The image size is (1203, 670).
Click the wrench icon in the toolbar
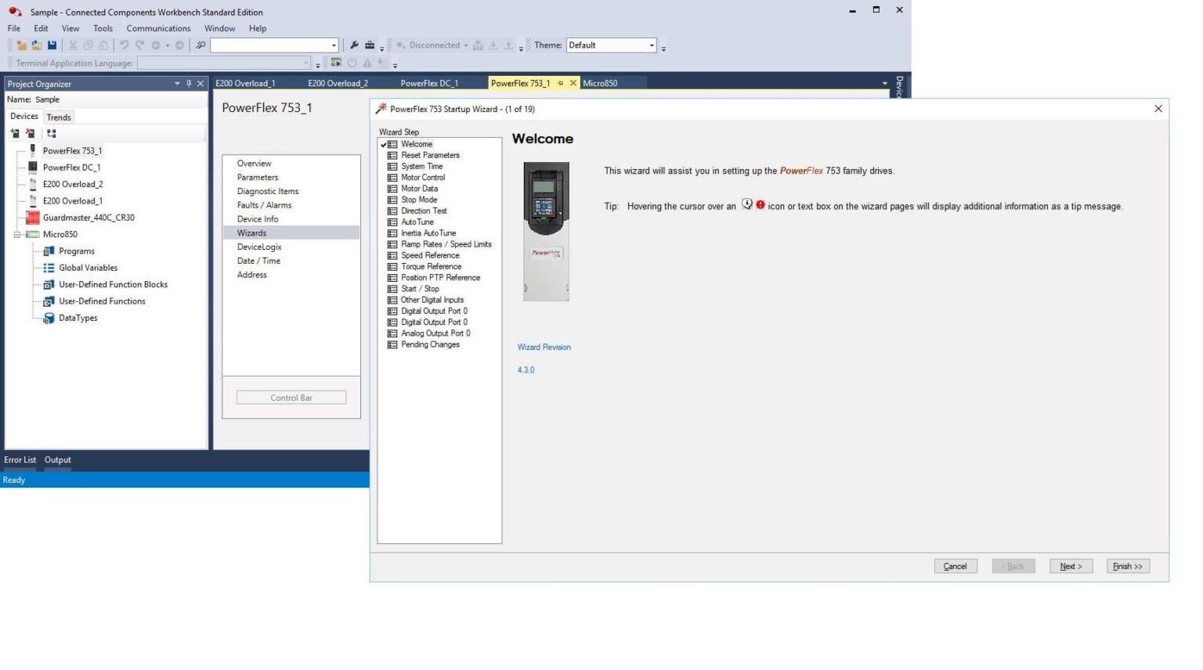tap(354, 45)
